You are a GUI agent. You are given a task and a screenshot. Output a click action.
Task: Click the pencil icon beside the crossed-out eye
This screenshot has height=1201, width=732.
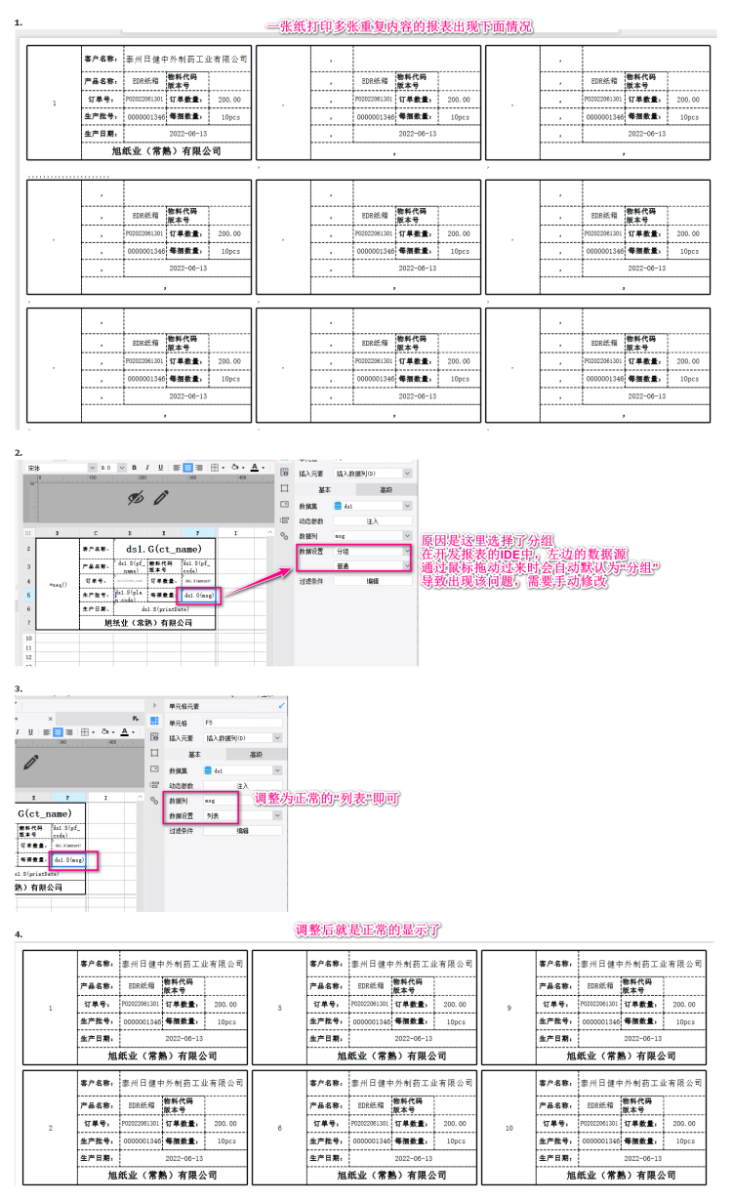click(162, 498)
